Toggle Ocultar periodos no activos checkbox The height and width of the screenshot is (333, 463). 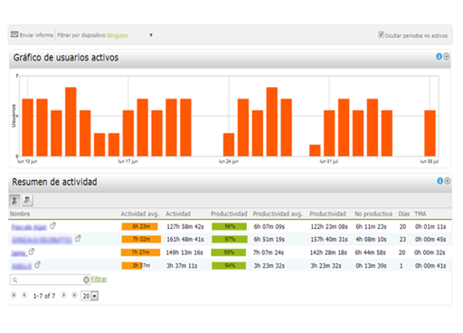click(x=381, y=34)
